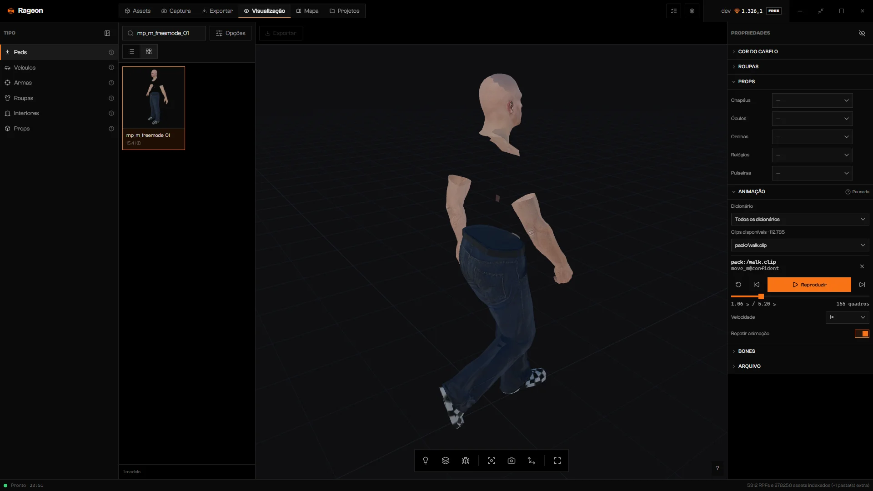The height and width of the screenshot is (491, 873).
Task: Select Veículos in the type list
Action: point(59,67)
